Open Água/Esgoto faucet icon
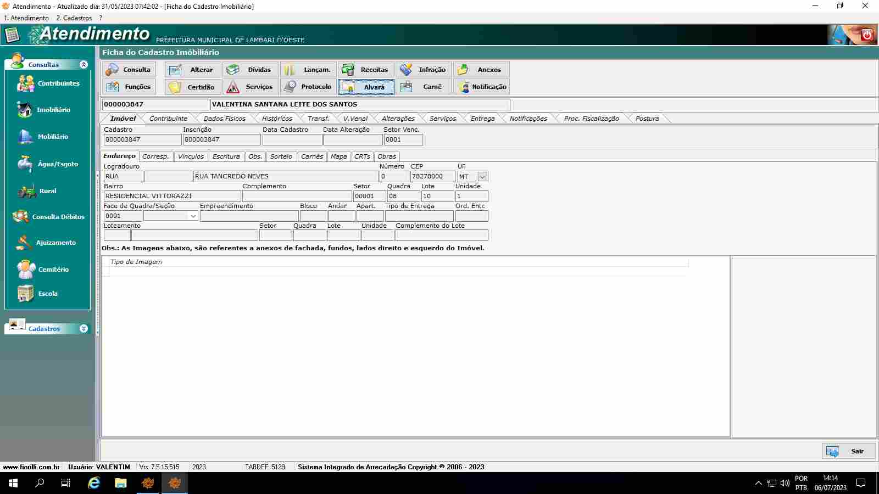879x494 pixels. pos(25,164)
